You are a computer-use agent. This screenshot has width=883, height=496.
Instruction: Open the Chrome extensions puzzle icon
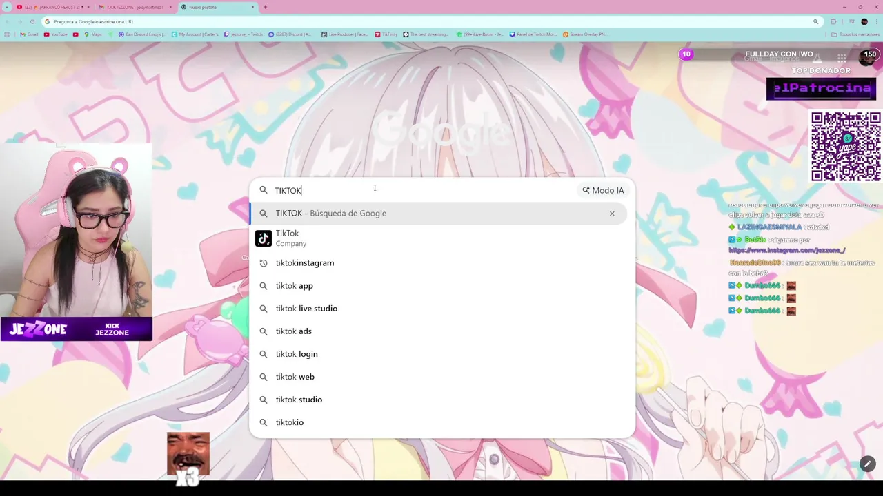coord(833,21)
